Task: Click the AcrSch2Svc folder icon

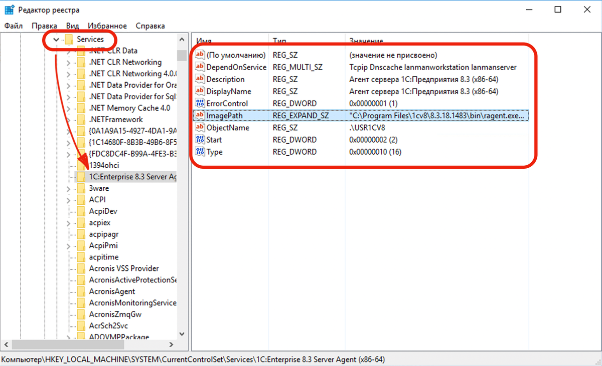Action: coord(81,325)
